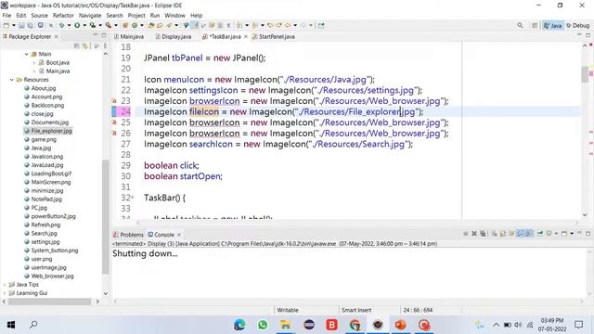Open the Navigate menu
This screenshot has width=594, height=334.
(90, 15)
